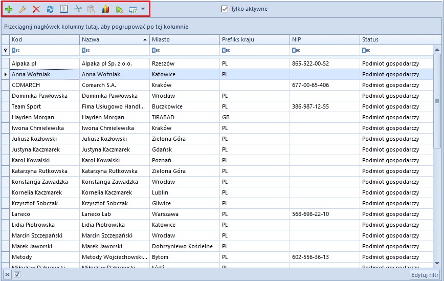
Task: Expand the export icon's dropdown arrow
Action: click(143, 9)
